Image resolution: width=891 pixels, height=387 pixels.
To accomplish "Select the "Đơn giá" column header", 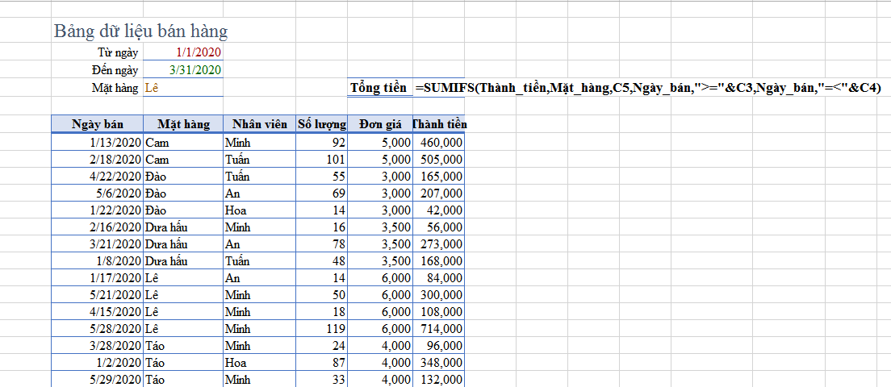I will point(380,124).
